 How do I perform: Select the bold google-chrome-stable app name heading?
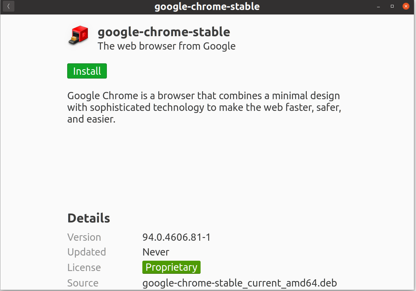(164, 32)
